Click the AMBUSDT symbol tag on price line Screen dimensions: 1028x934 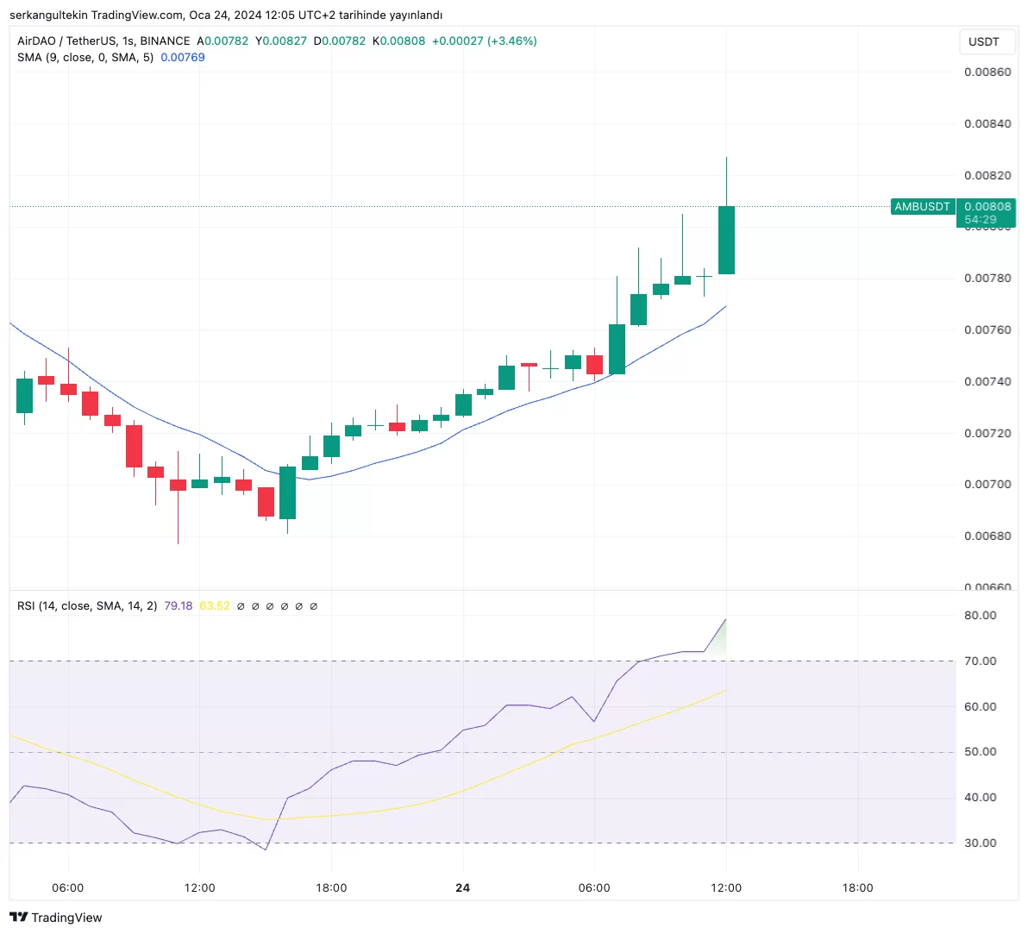(x=922, y=207)
